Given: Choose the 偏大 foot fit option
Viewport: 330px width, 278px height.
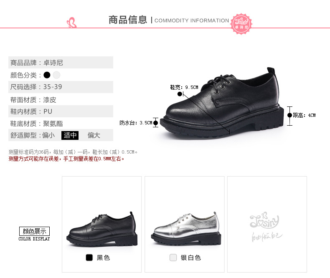Looking at the screenshot, I should (x=94, y=135).
